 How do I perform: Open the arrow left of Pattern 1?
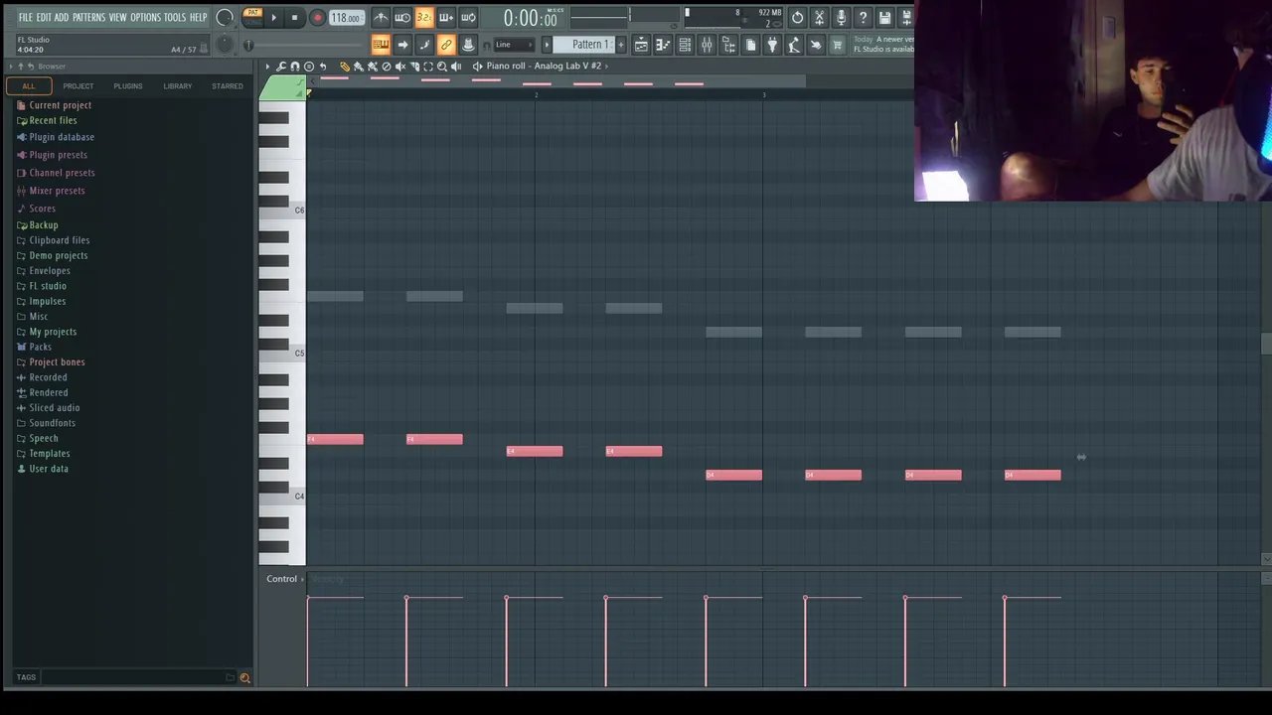pos(547,45)
